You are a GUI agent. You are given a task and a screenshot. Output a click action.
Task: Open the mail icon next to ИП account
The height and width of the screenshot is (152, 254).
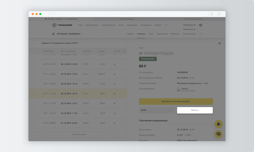pos(200,25)
